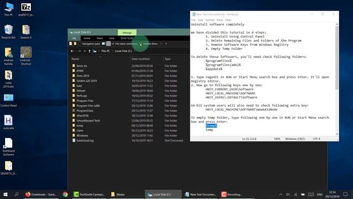
Task: Toggle Navigation pane checkbox
Action: [79, 44]
